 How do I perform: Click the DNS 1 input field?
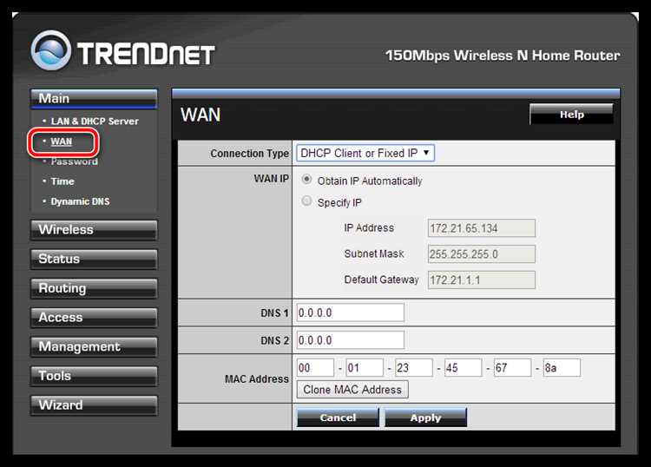point(351,312)
